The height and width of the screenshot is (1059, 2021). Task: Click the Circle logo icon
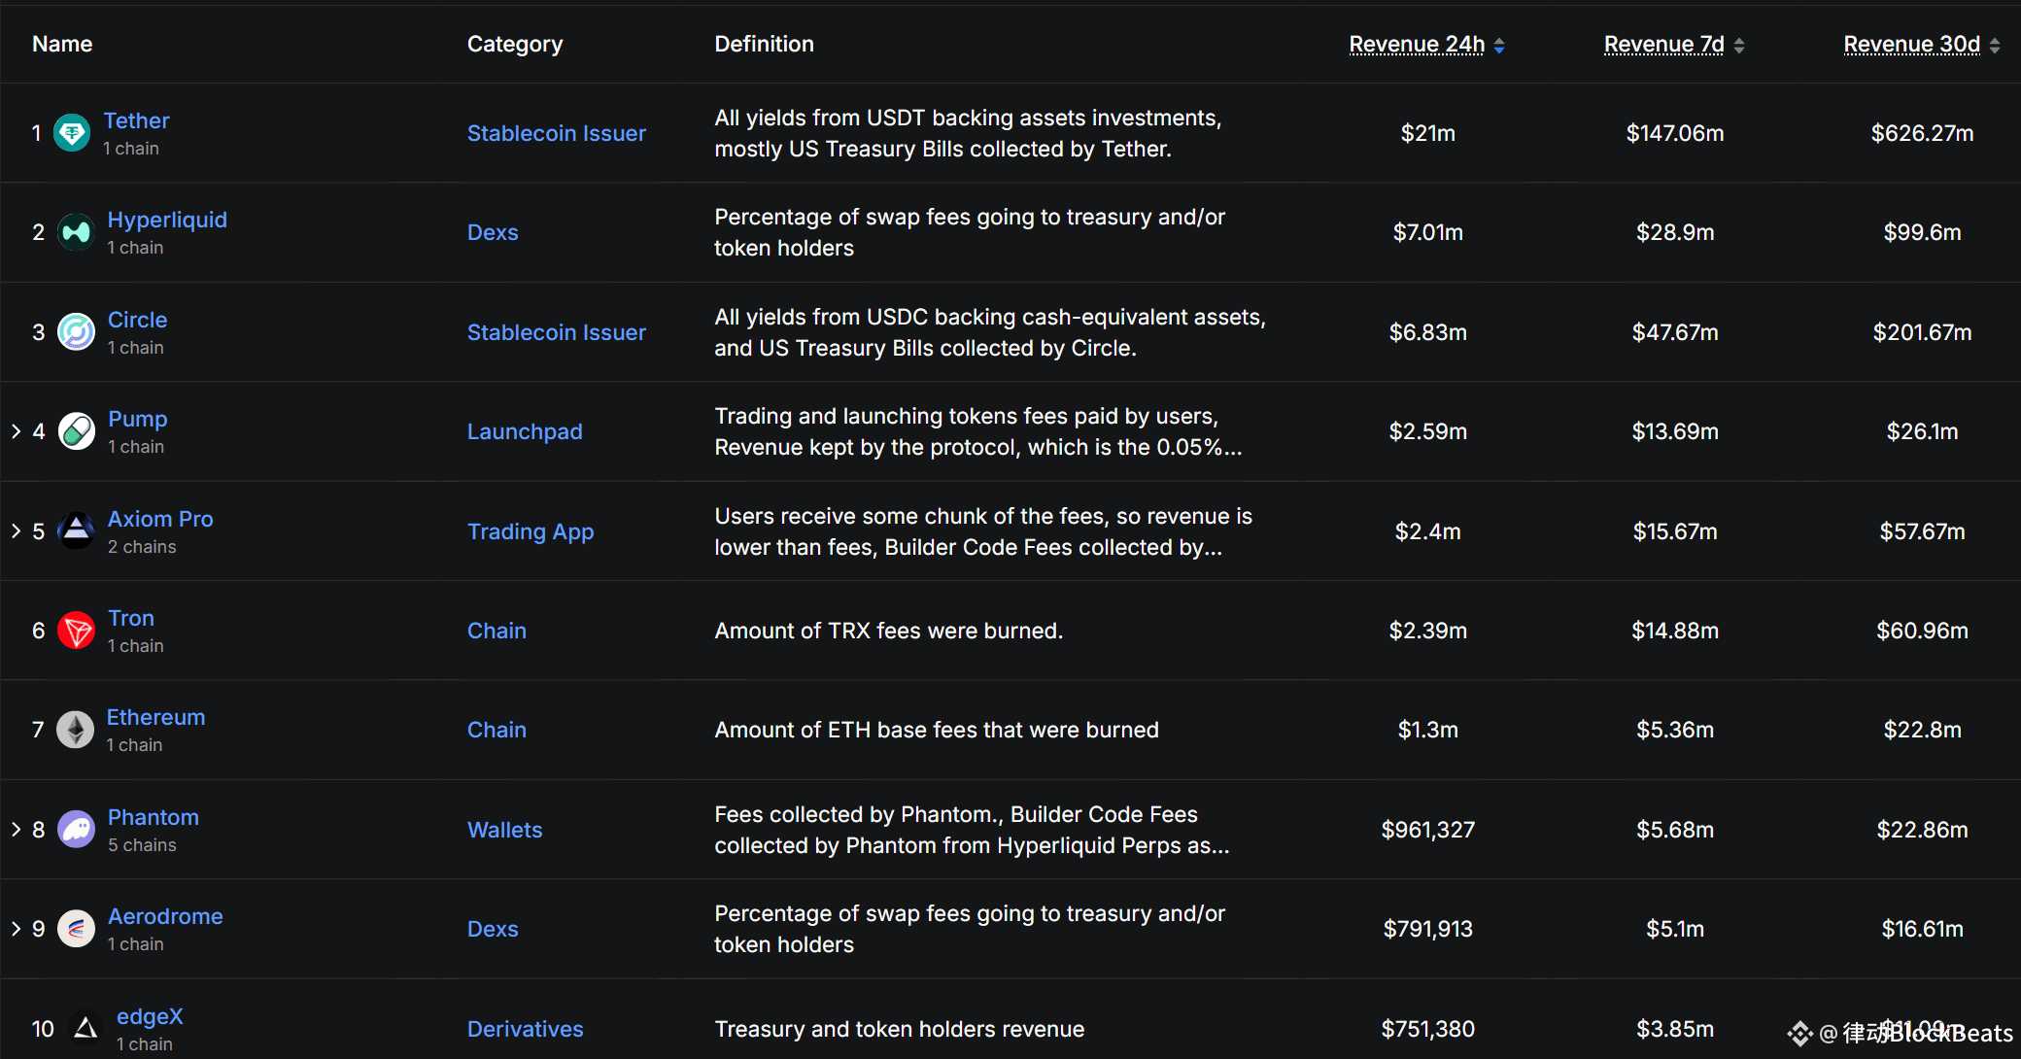76,332
